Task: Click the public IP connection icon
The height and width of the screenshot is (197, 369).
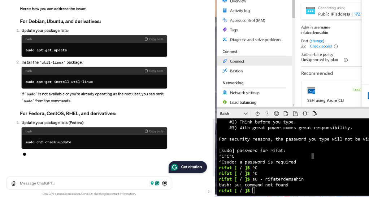Action: pos(311,11)
